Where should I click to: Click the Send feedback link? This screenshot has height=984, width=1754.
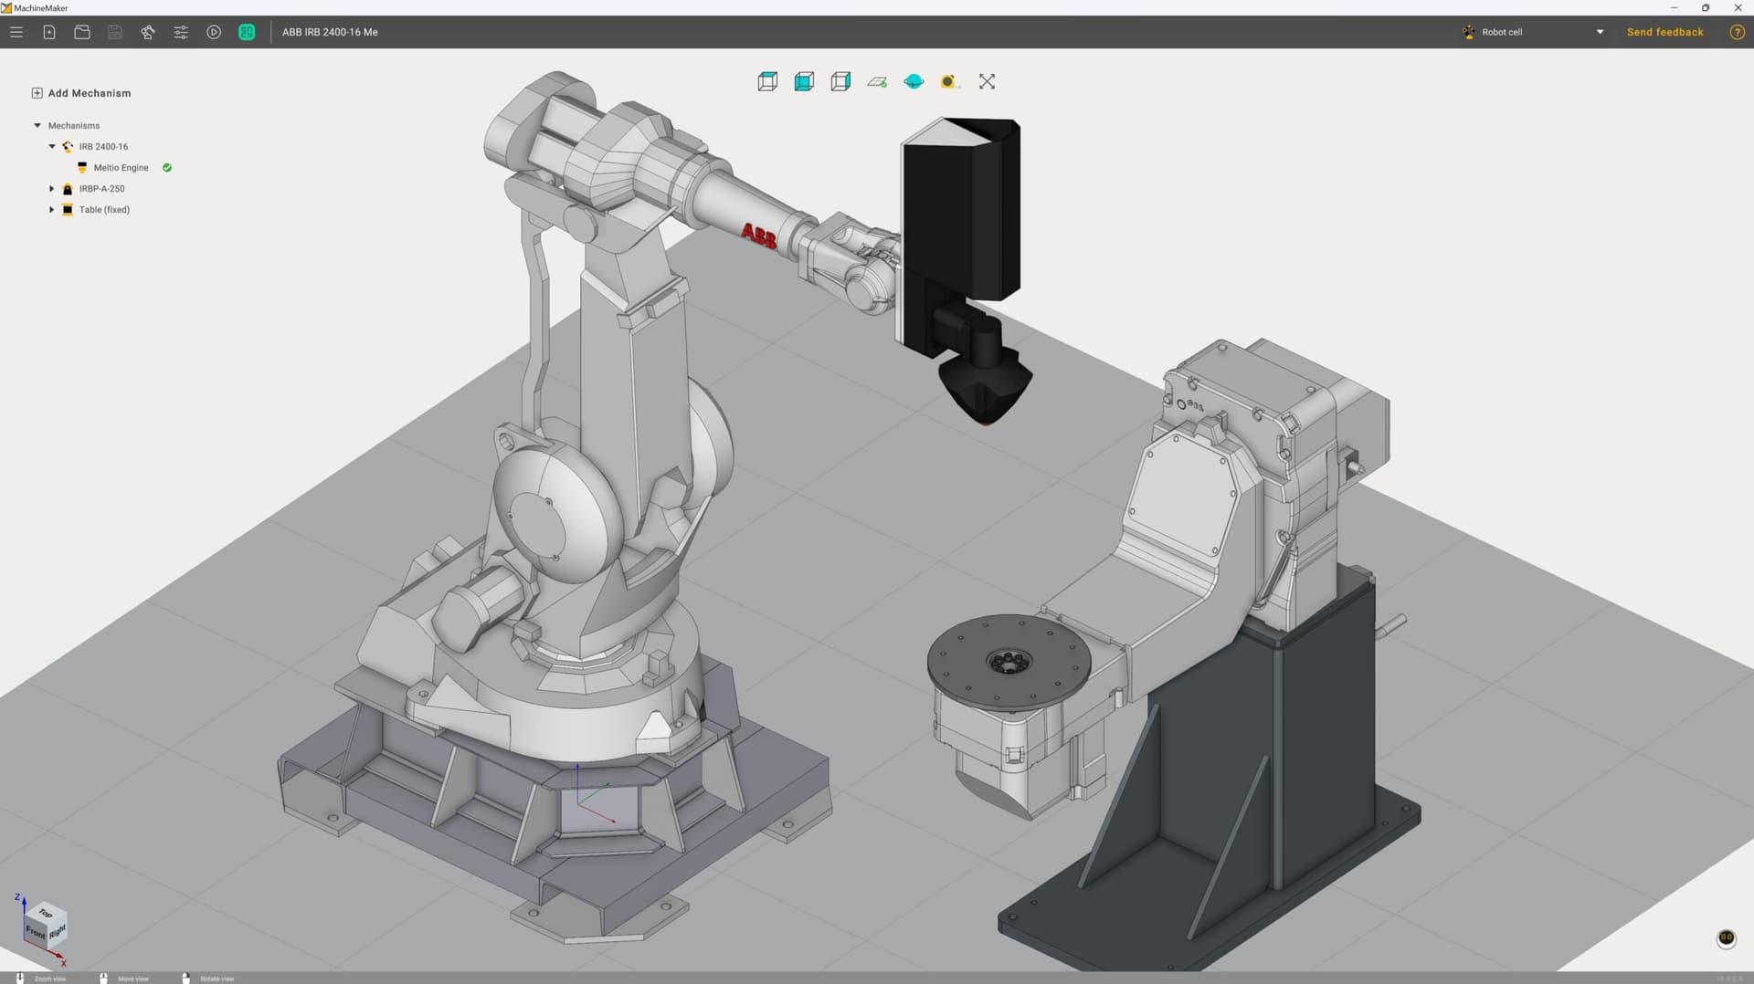[1664, 32]
